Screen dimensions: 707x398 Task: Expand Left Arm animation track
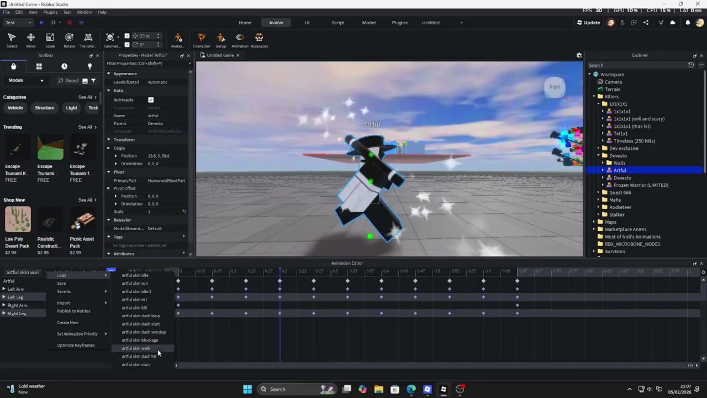point(4,289)
